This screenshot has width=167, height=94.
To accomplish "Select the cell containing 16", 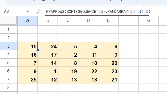I will pos(28,54).
